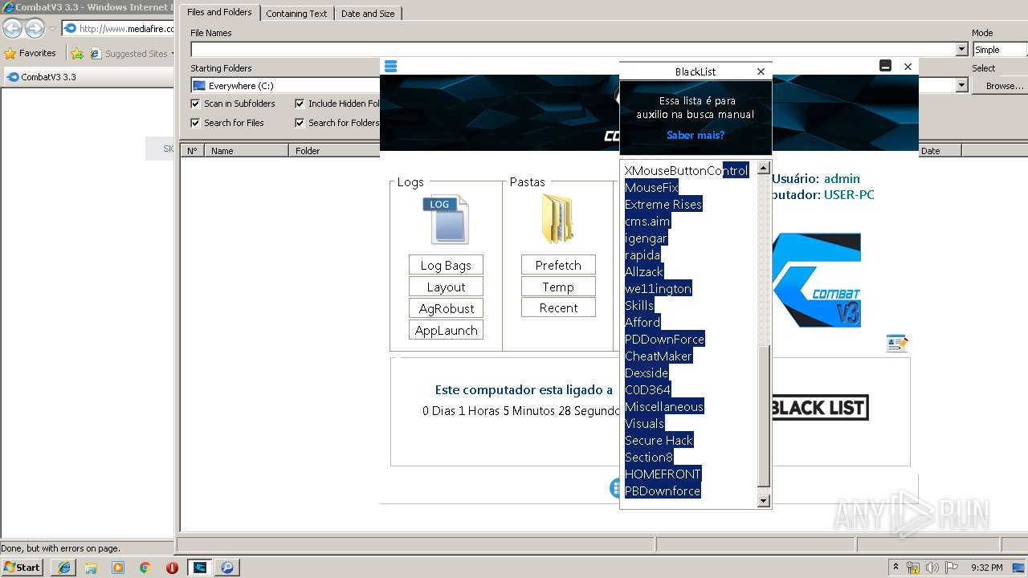Click the Action Center flag icon
The height and width of the screenshot is (578, 1028).
(x=952, y=568)
